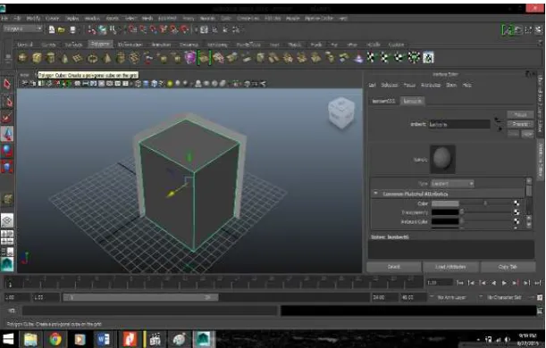546x348 pixels.
Task: Click the Load Attributes button
Action: [450, 267]
